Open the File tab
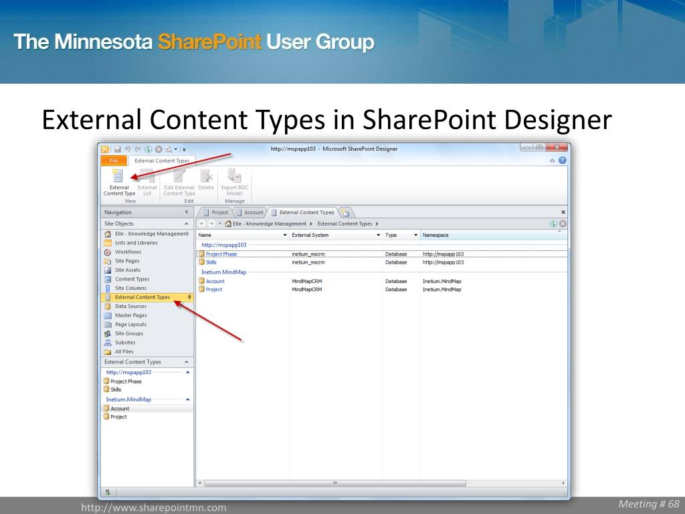 114,161
